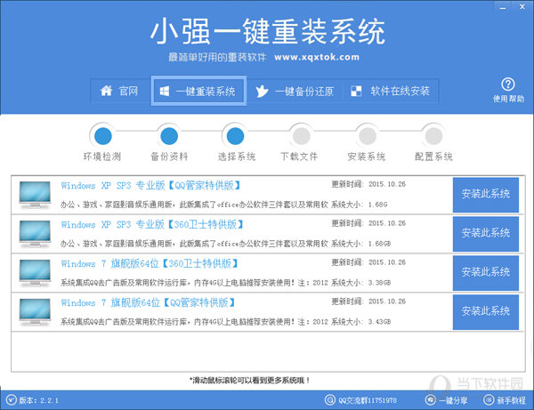Minimize the 小强一键重装系统 window

click(x=503, y=7)
